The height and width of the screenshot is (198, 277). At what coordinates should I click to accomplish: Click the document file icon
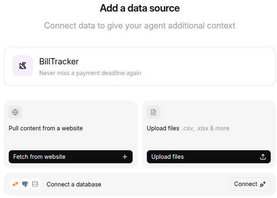click(x=153, y=112)
